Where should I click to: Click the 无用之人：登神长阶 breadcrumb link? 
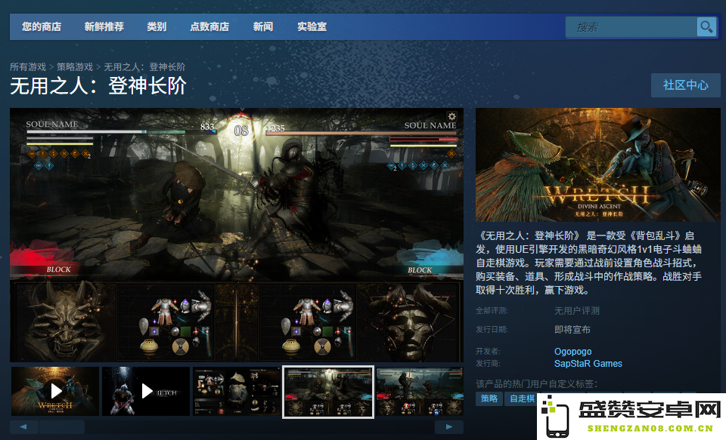tap(144, 67)
